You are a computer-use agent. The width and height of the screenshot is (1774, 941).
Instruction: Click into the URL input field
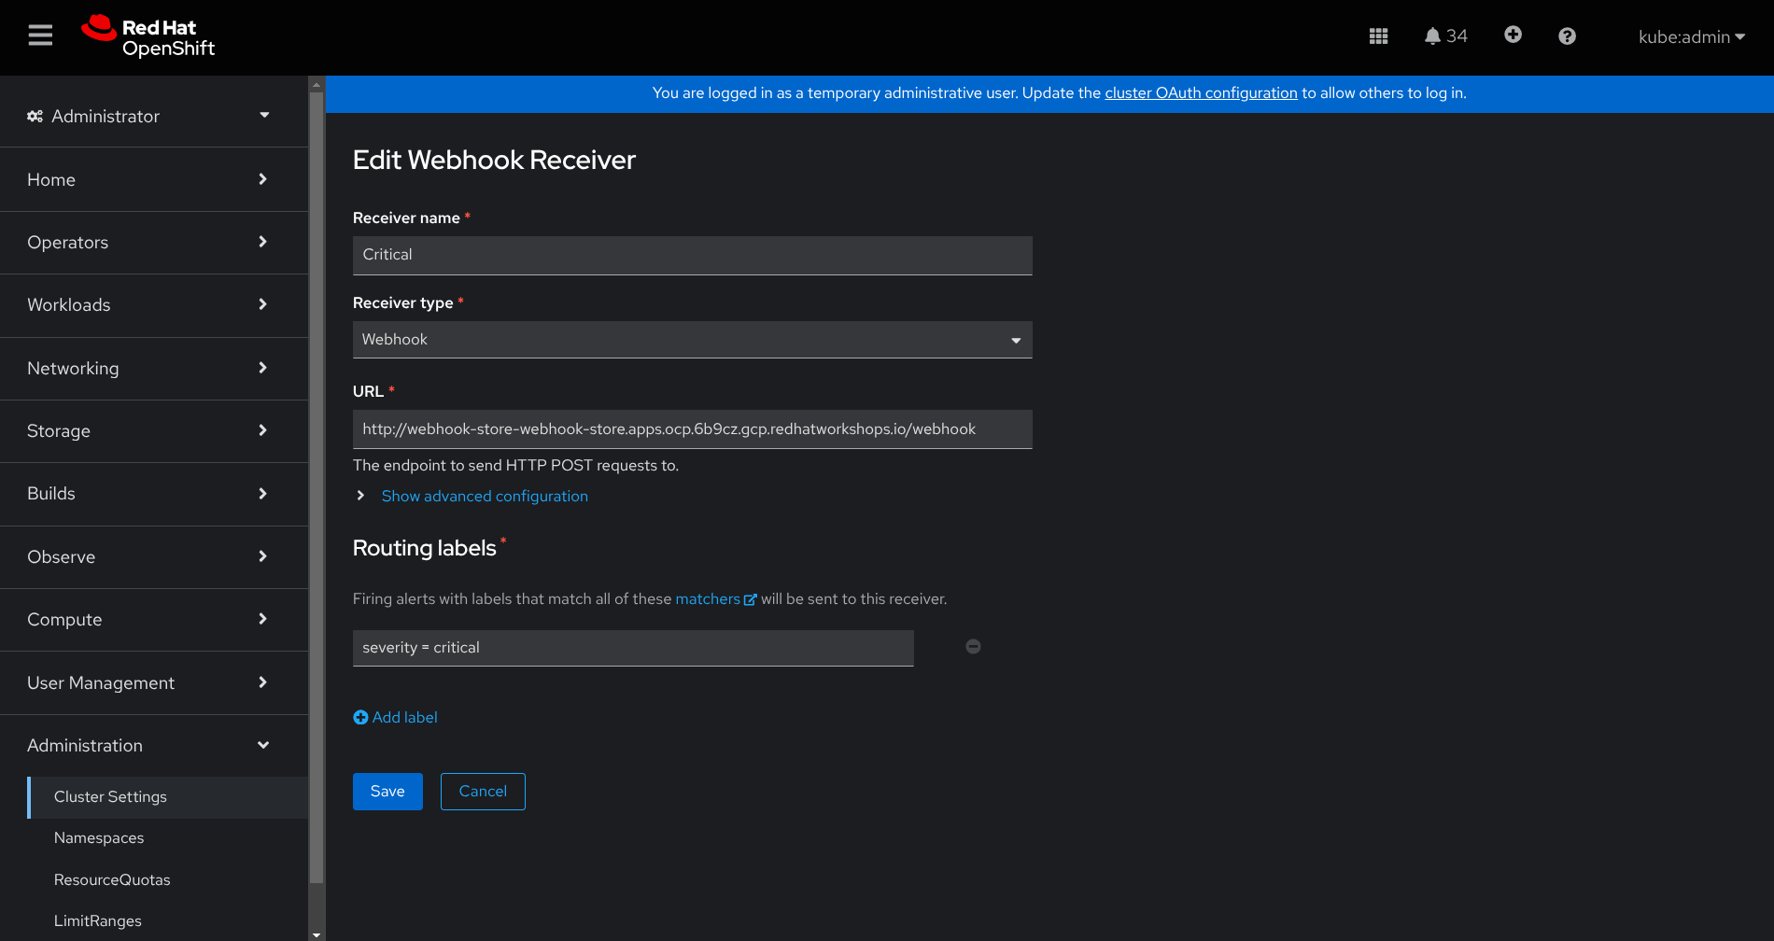pos(692,429)
